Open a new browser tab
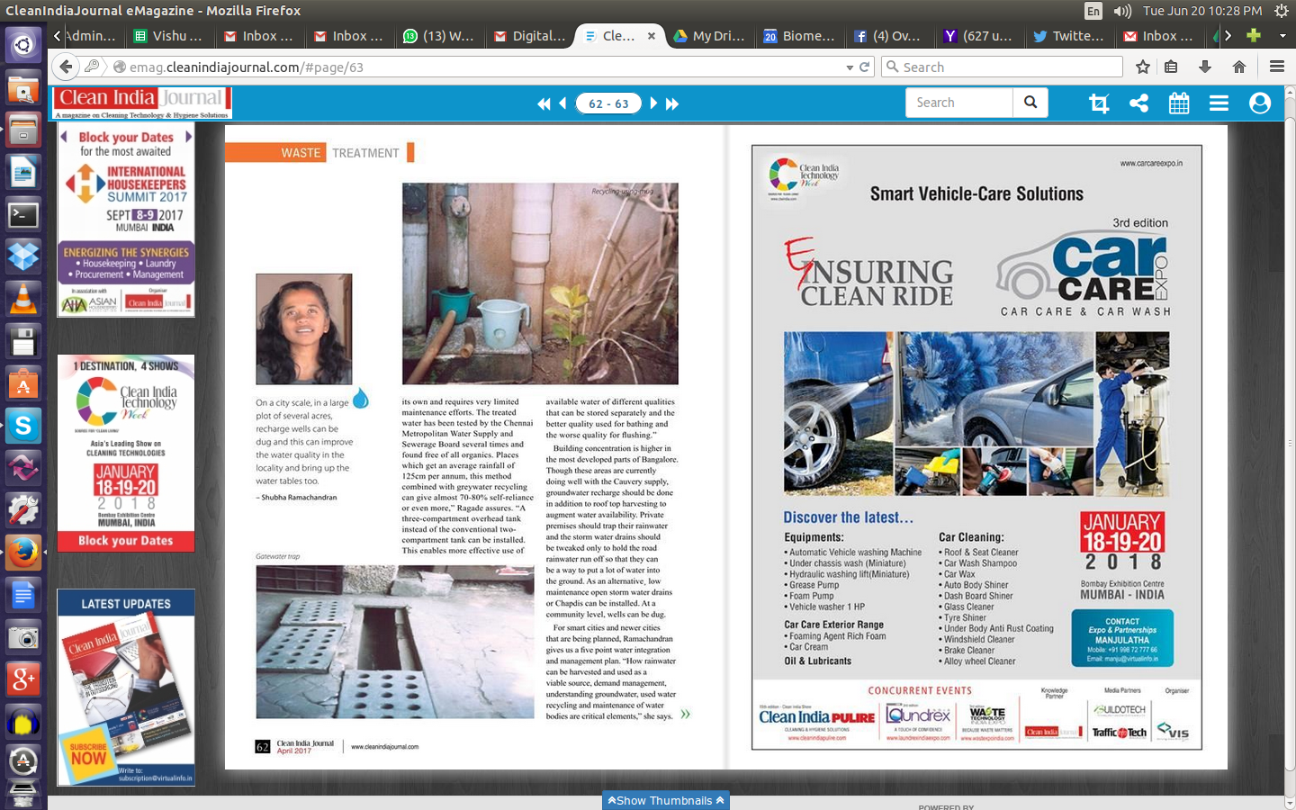The width and height of the screenshot is (1296, 810). coord(1254,36)
